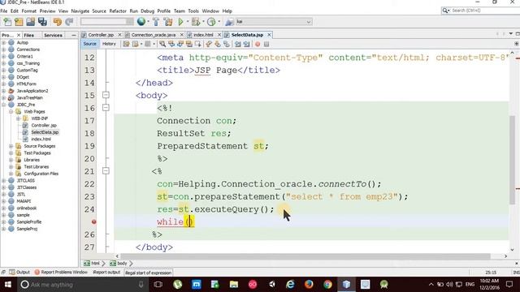This screenshot has height=292, width=520.
Task: Click the Windows Start button
Action: pyautogui.click(x=7, y=285)
